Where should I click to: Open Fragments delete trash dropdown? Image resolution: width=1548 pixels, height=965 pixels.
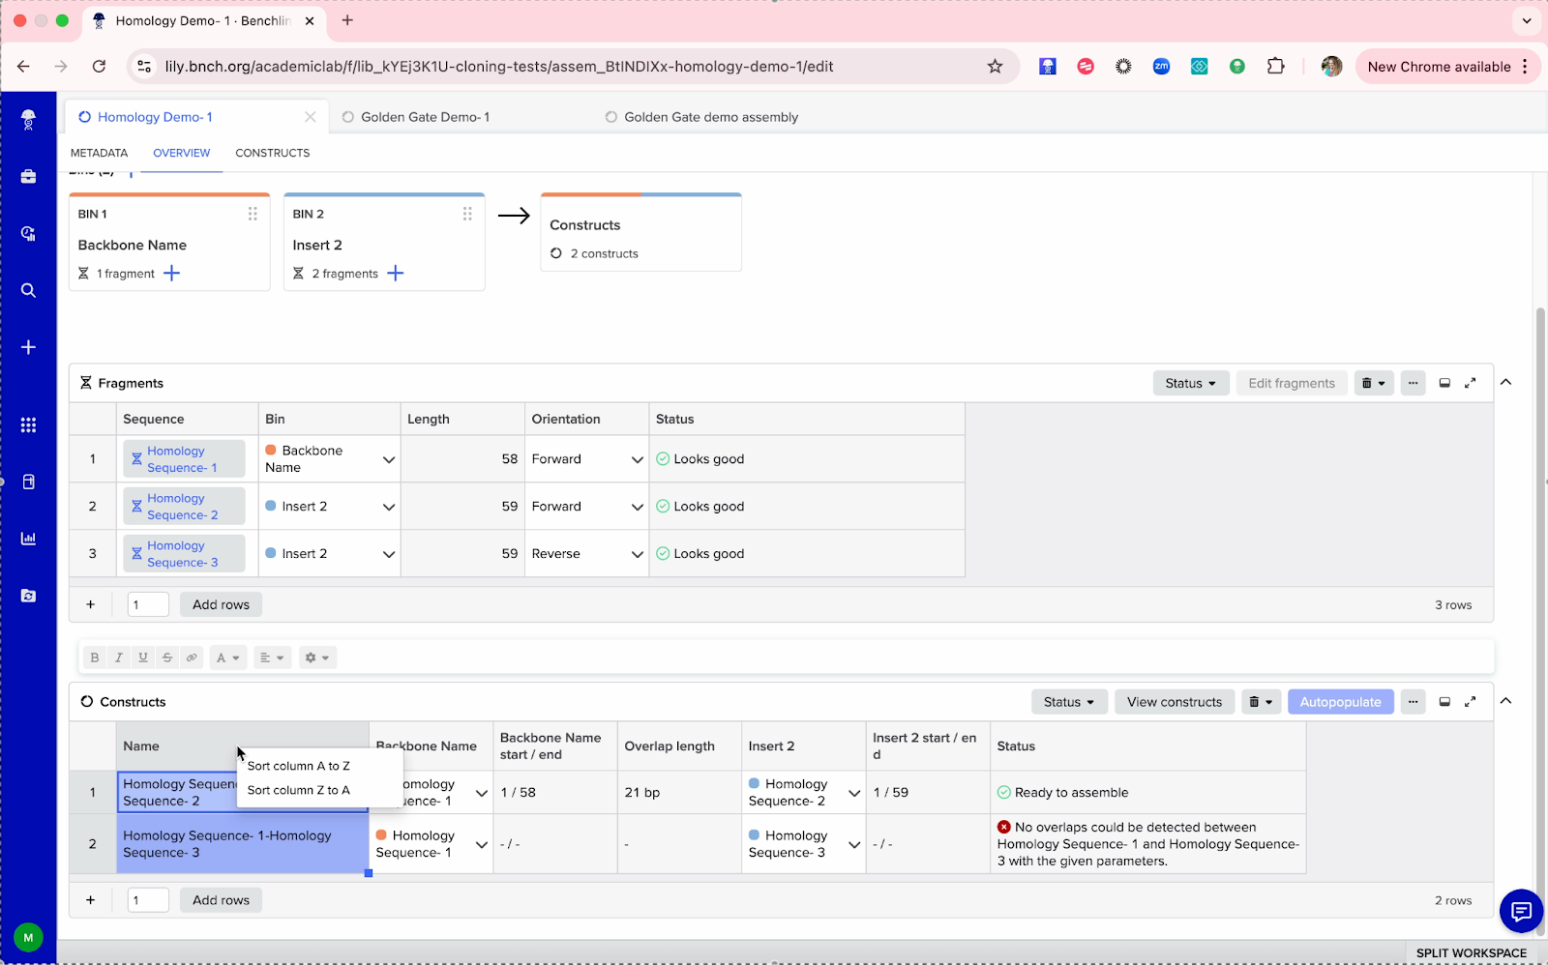[1374, 383]
